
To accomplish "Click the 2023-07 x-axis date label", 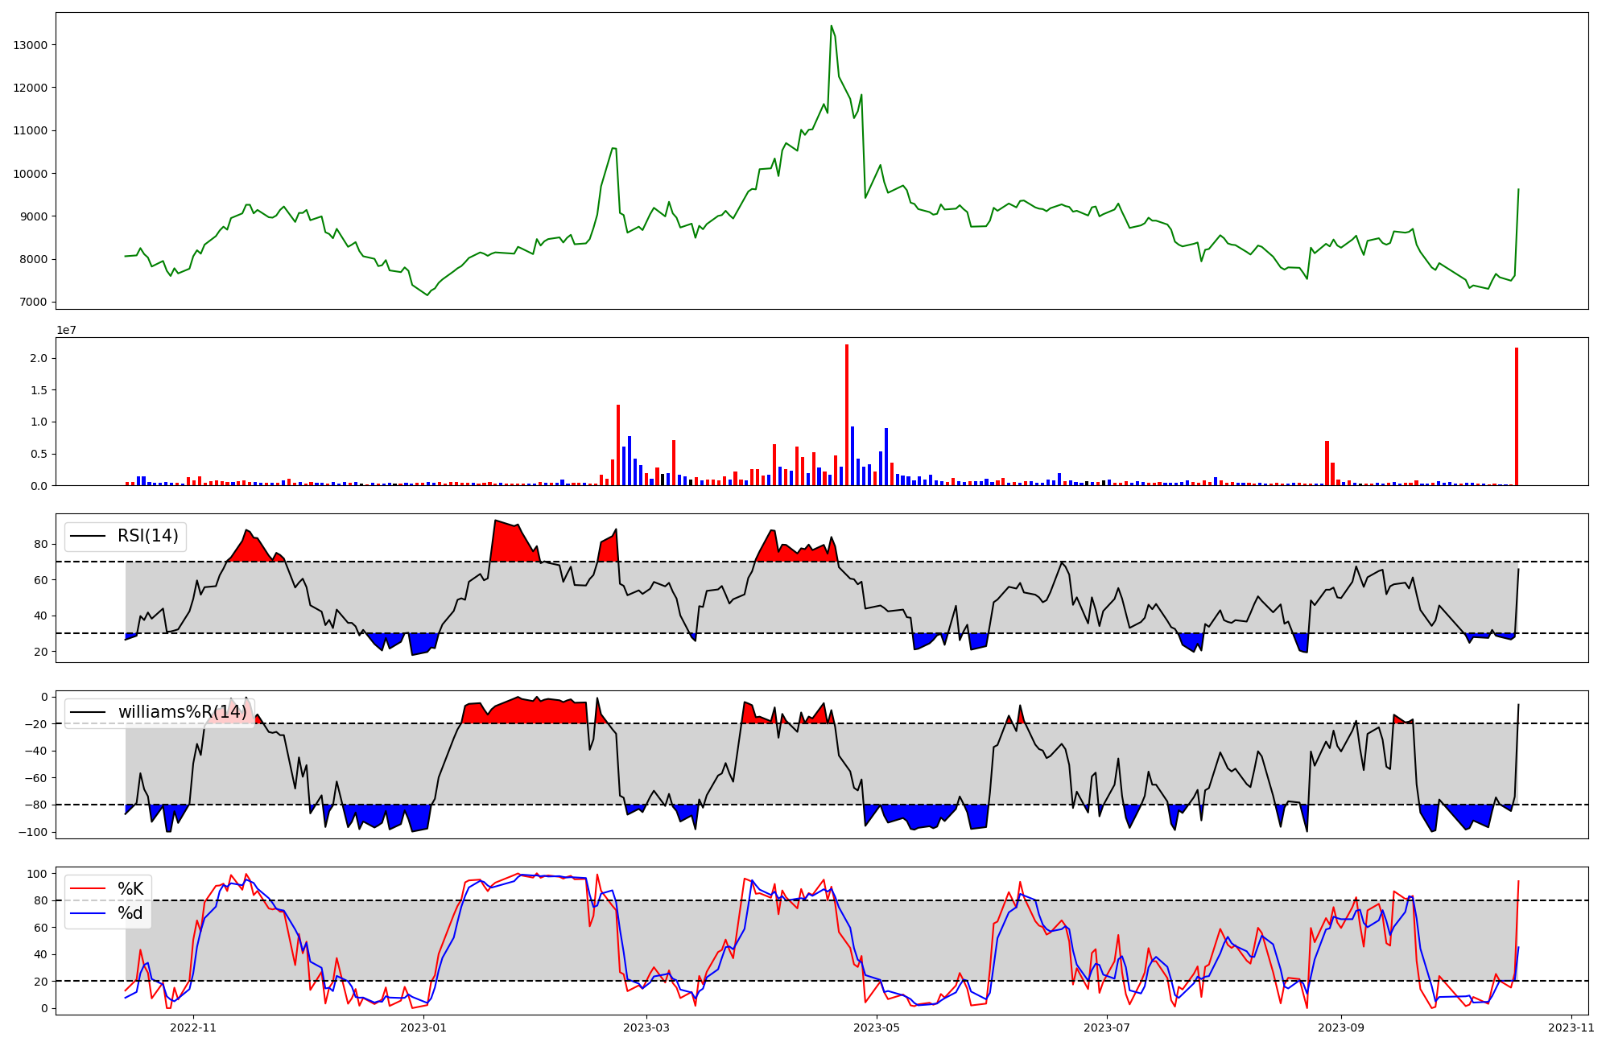I will (x=1107, y=1027).
